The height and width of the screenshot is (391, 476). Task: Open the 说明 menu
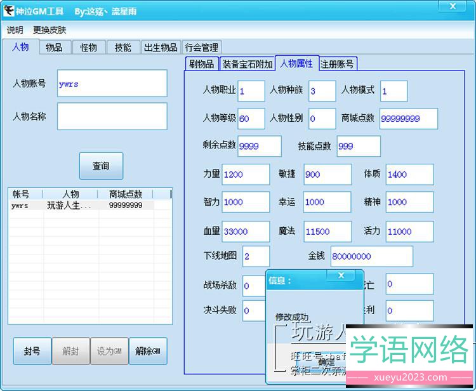tap(15, 30)
